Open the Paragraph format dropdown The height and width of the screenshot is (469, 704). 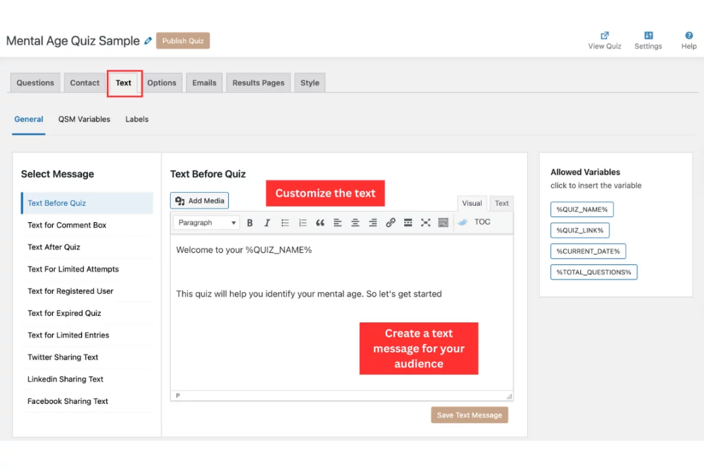[x=207, y=223]
